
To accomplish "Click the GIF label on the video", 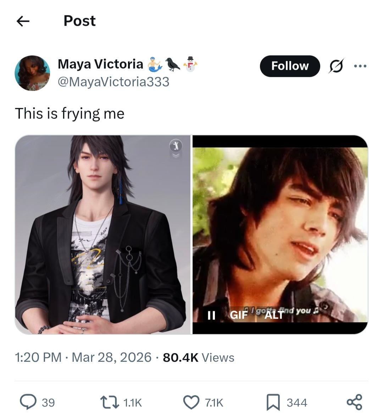I will (x=238, y=315).
